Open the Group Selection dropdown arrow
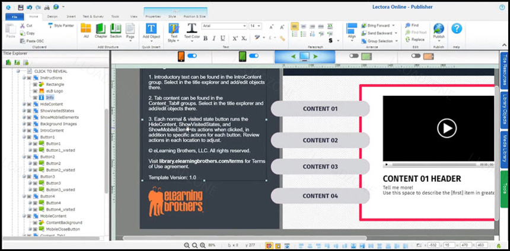This screenshot has width=510, height=251. click(x=396, y=41)
